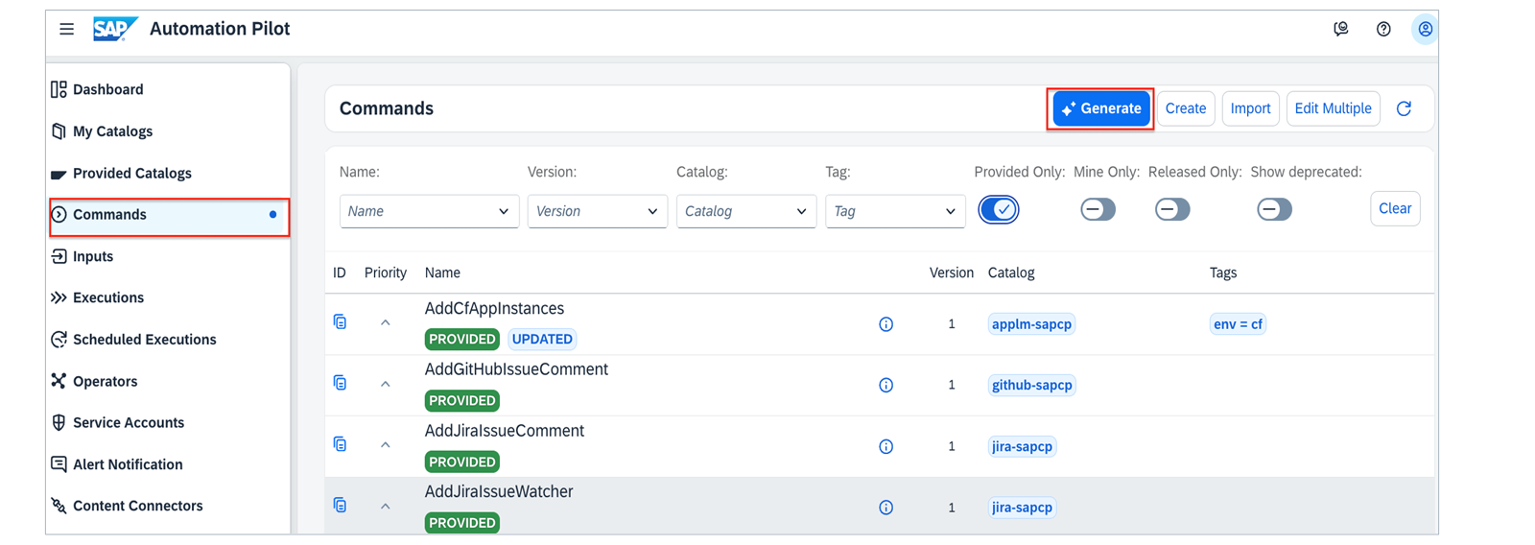Image resolution: width=1535 pixels, height=545 pixels.
Task: Click the Operators sidebar icon
Action: point(59,381)
